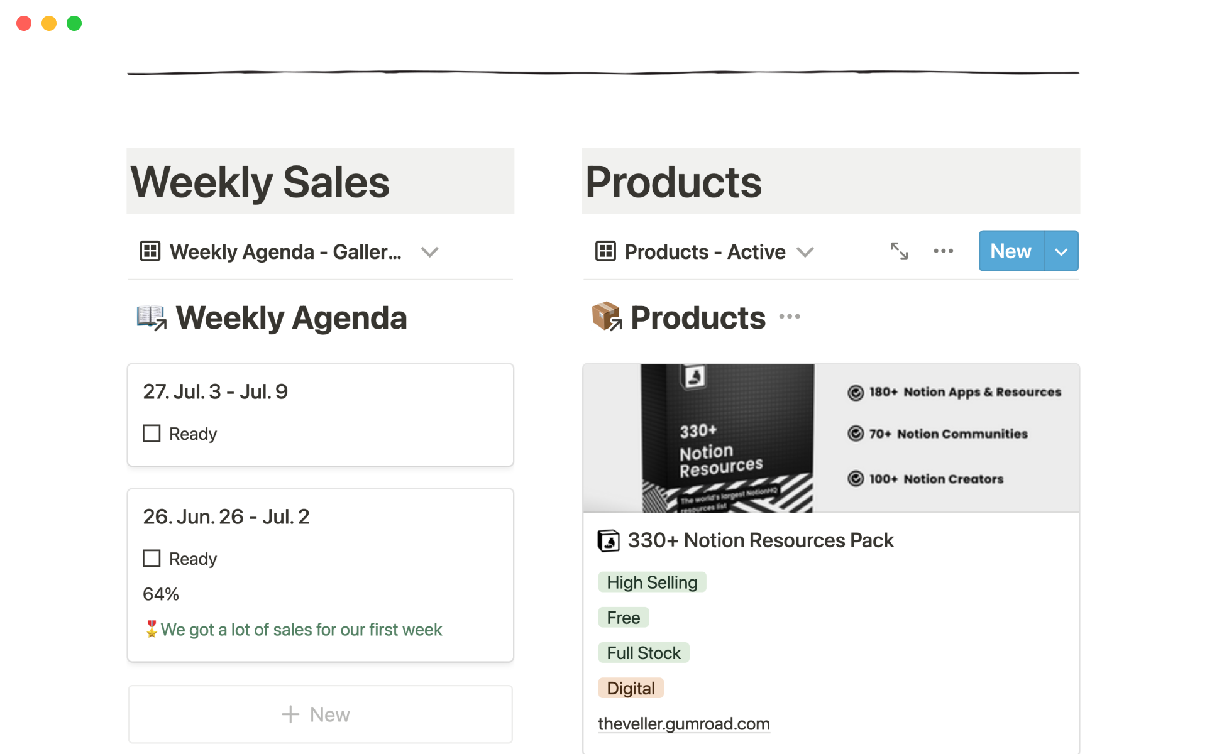This screenshot has height=754, width=1207.
Task: Open theveller.gumroad.com link
Action: pyautogui.click(x=683, y=724)
